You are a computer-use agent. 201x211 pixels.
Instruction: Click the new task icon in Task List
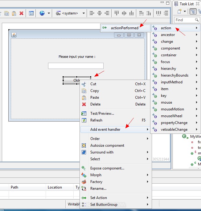[x=180, y=12]
